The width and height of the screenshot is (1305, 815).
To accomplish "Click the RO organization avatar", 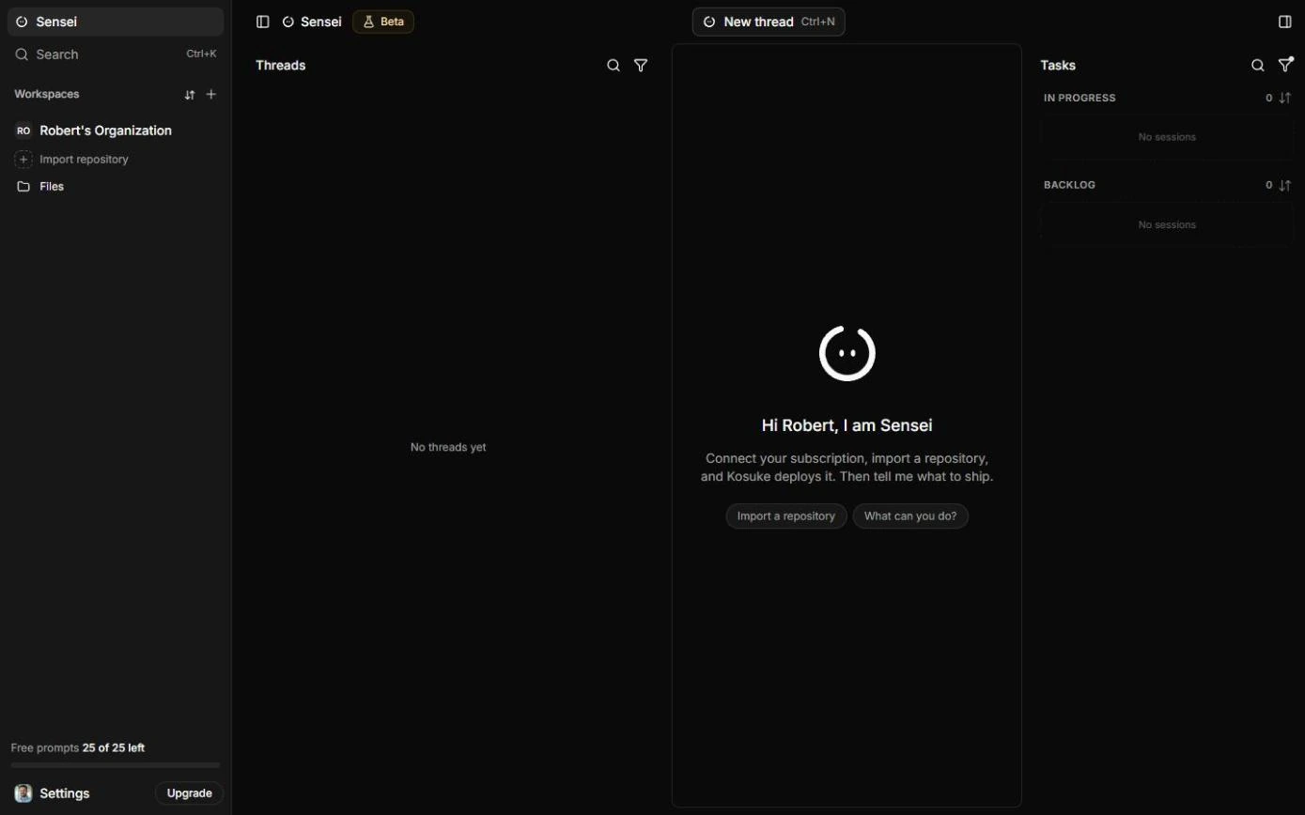I will pos(23,131).
